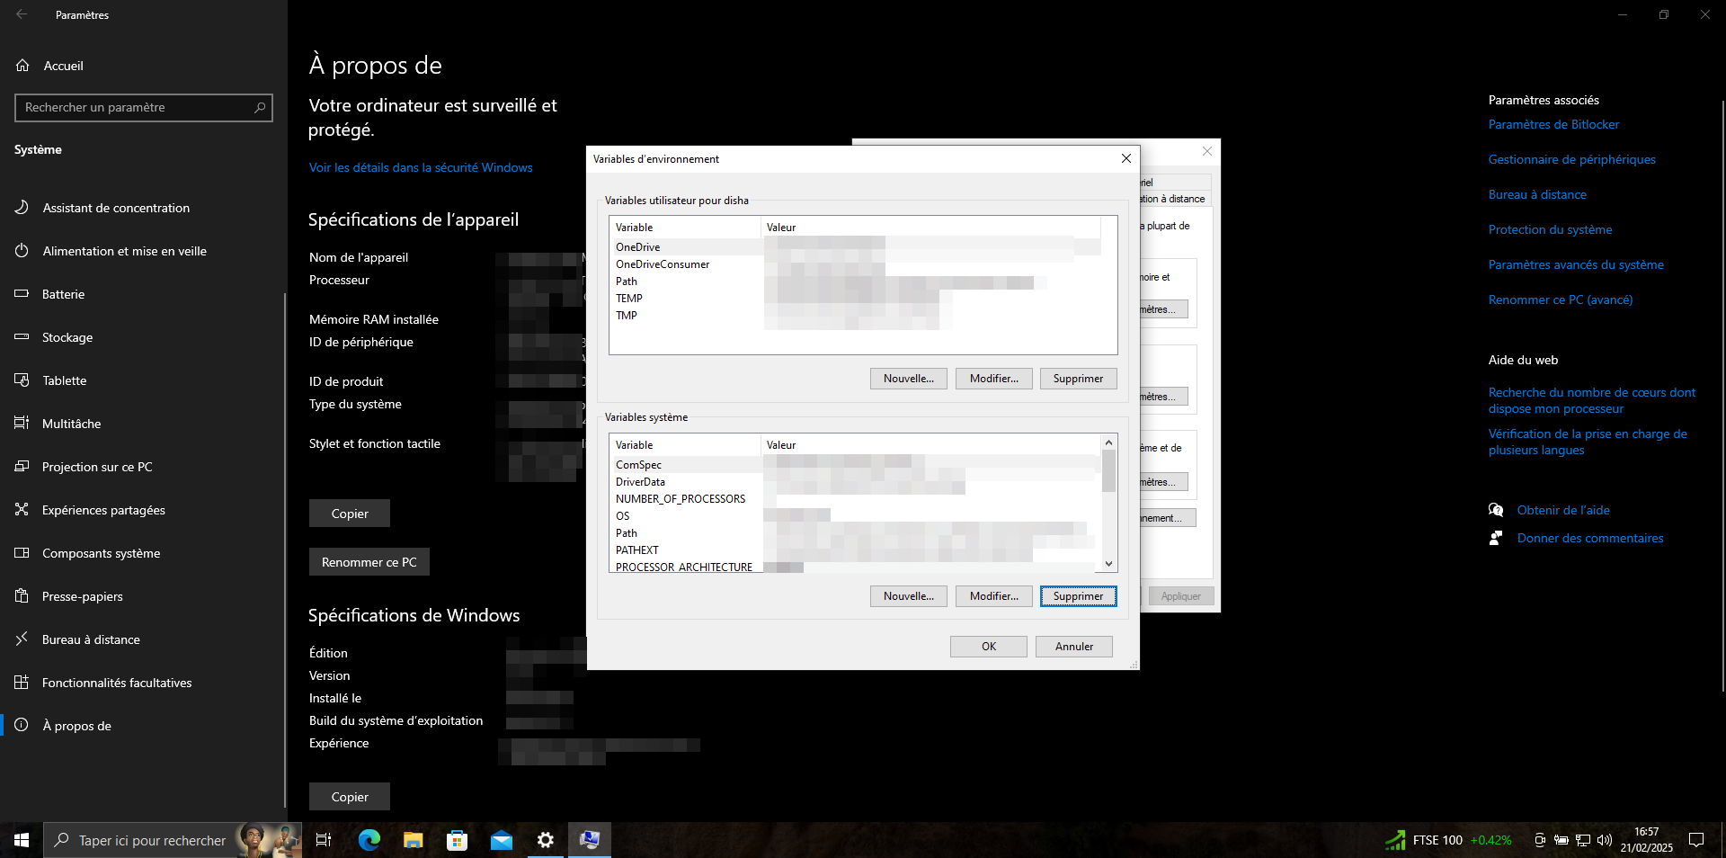Image resolution: width=1726 pixels, height=858 pixels.
Task: Click scroll-up arrow of system variables list
Action: coord(1108,442)
